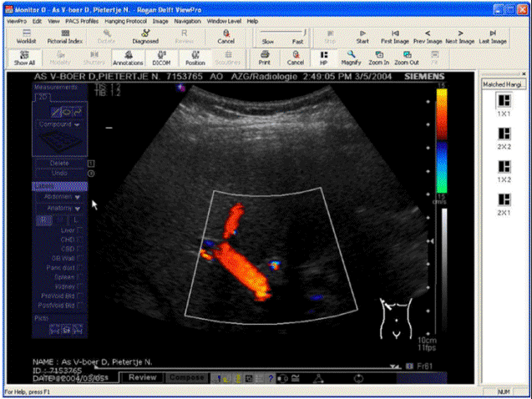Mark study as Diagnosed

pos(146,35)
